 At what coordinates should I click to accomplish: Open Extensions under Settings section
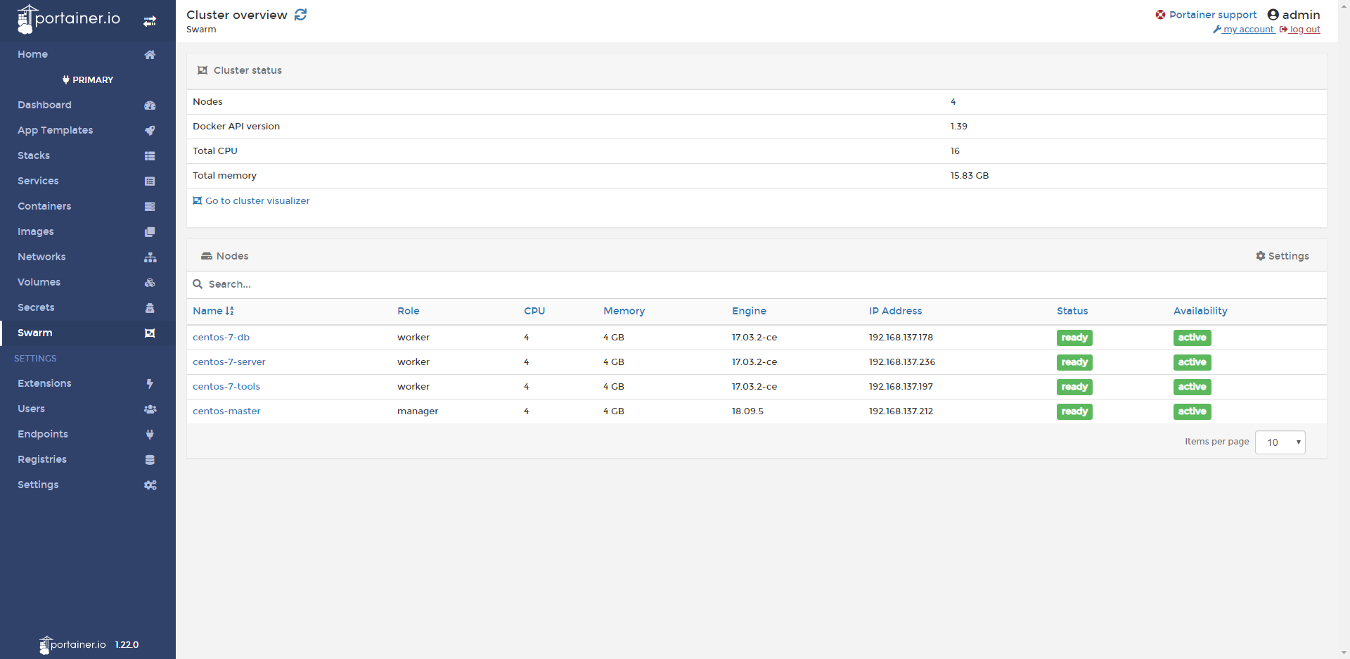[44, 383]
